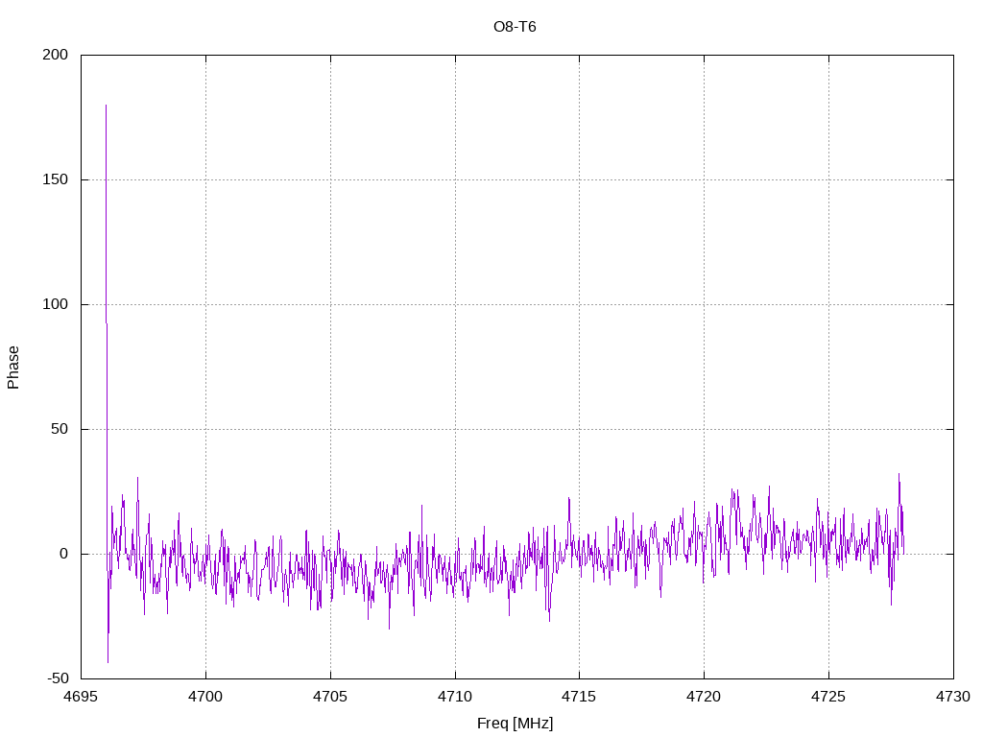Click x-axis tick label 4730
983x737 pixels.
point(953,697)
